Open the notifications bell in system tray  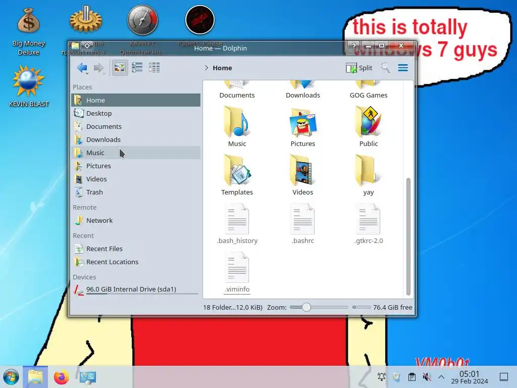click(382, 376)
